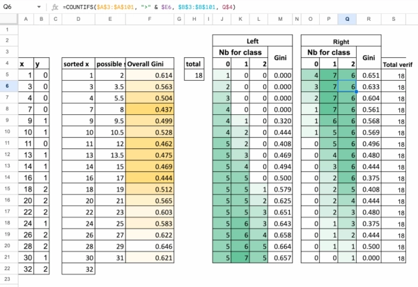Select the 'total' label cell
The width and height of the screenshot is (418, 287).
193,63
